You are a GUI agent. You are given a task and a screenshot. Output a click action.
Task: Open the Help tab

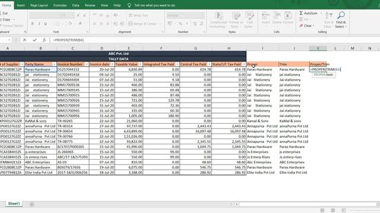point(117,5)
